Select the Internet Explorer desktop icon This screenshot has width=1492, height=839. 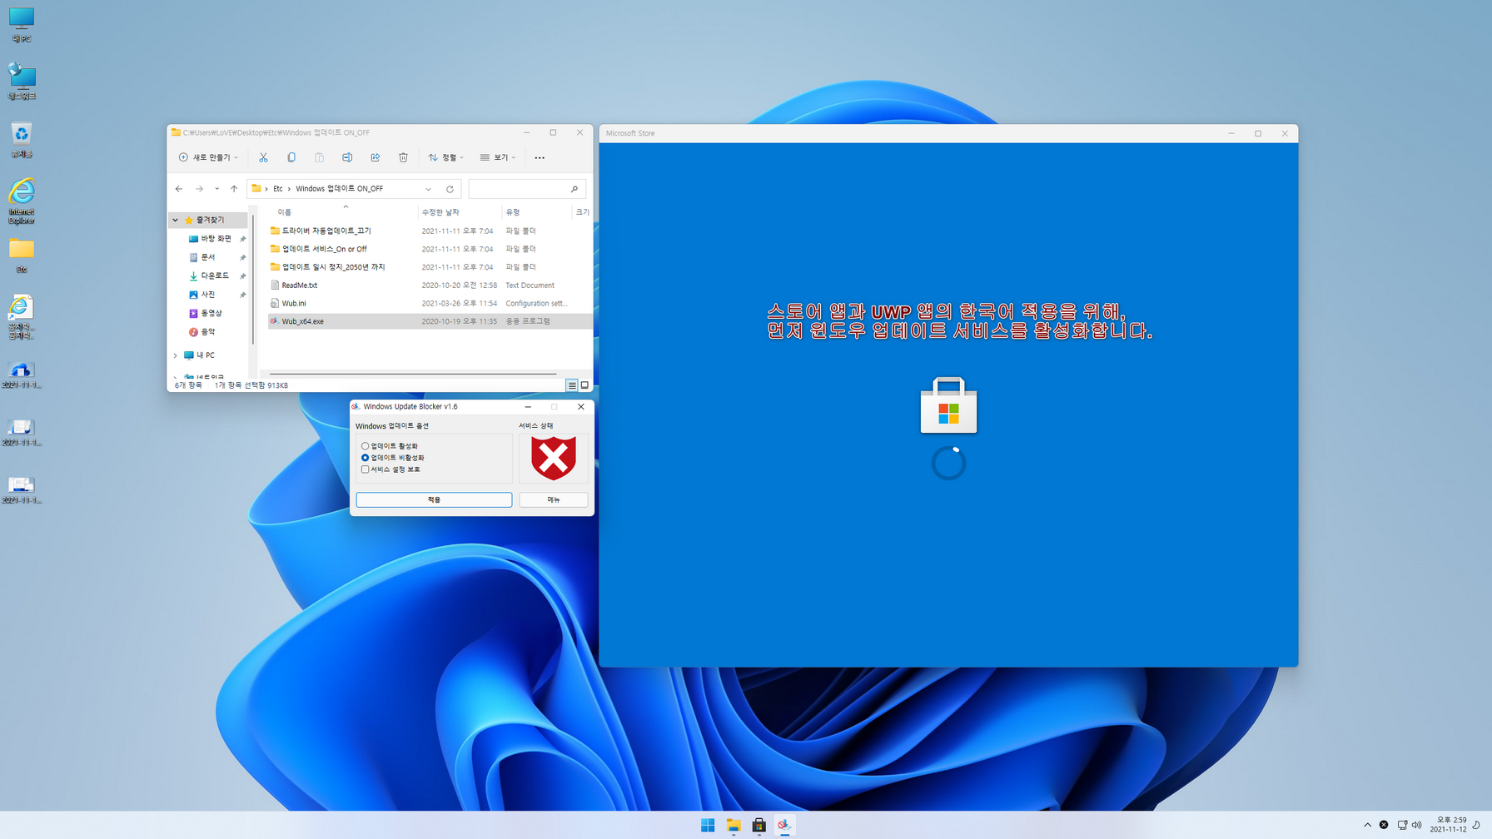(22, 201)
